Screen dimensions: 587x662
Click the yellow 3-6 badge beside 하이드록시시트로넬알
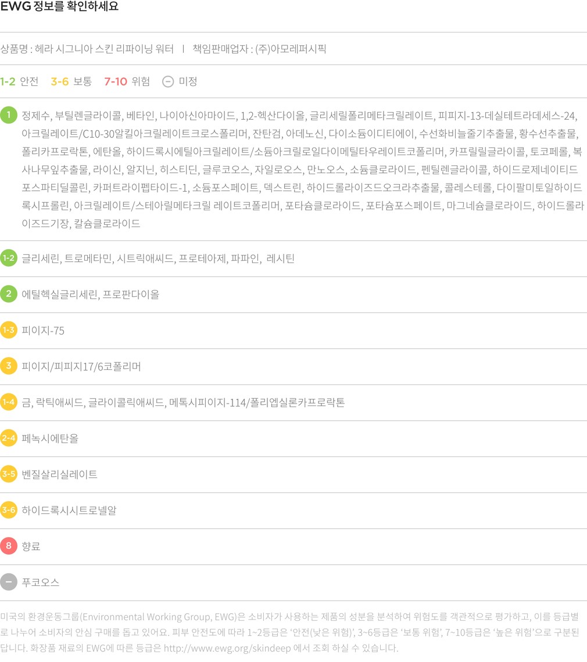coord(9,510)
